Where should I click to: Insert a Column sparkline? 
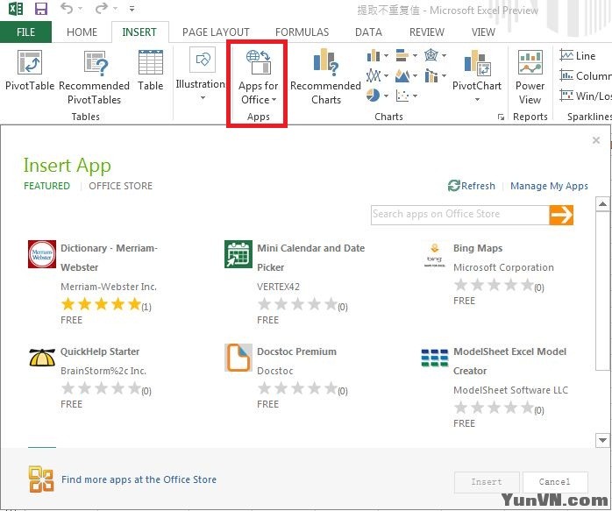click(585, 75)
